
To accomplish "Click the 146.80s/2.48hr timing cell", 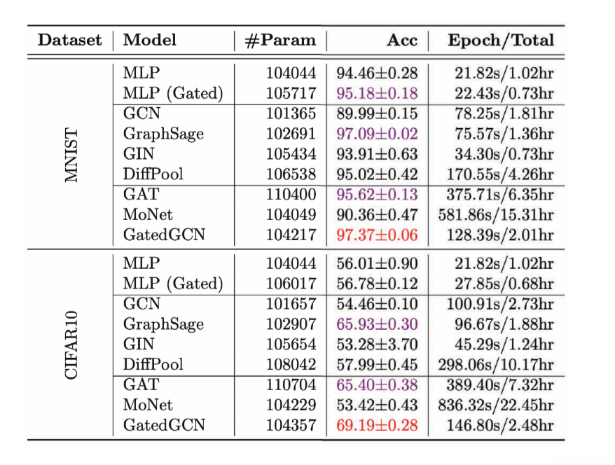I will 500,424.
